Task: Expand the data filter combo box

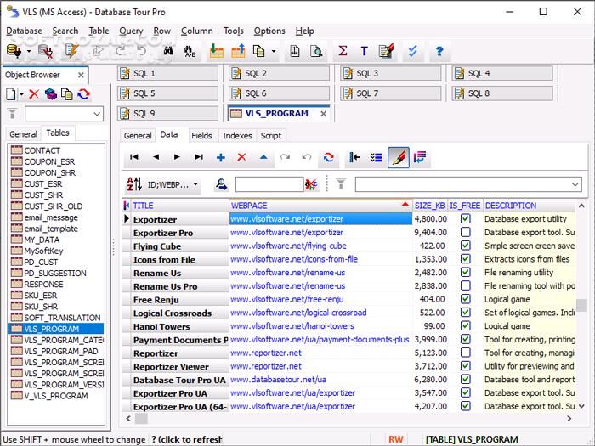Action: pos(575,184)
